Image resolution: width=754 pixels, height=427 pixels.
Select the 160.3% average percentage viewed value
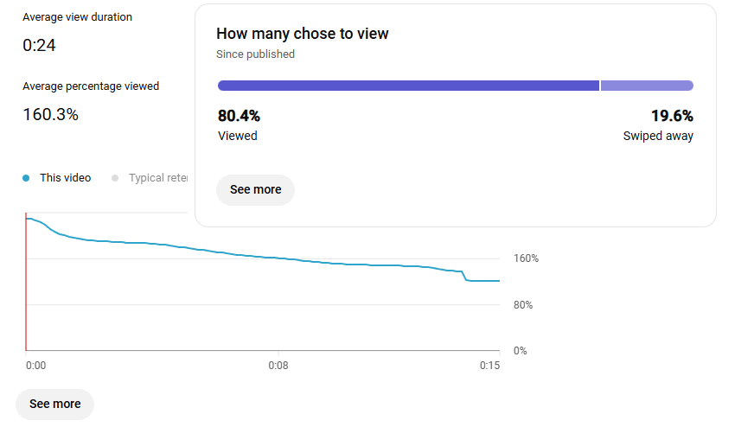pyautogui.click(x=50, y=114)
